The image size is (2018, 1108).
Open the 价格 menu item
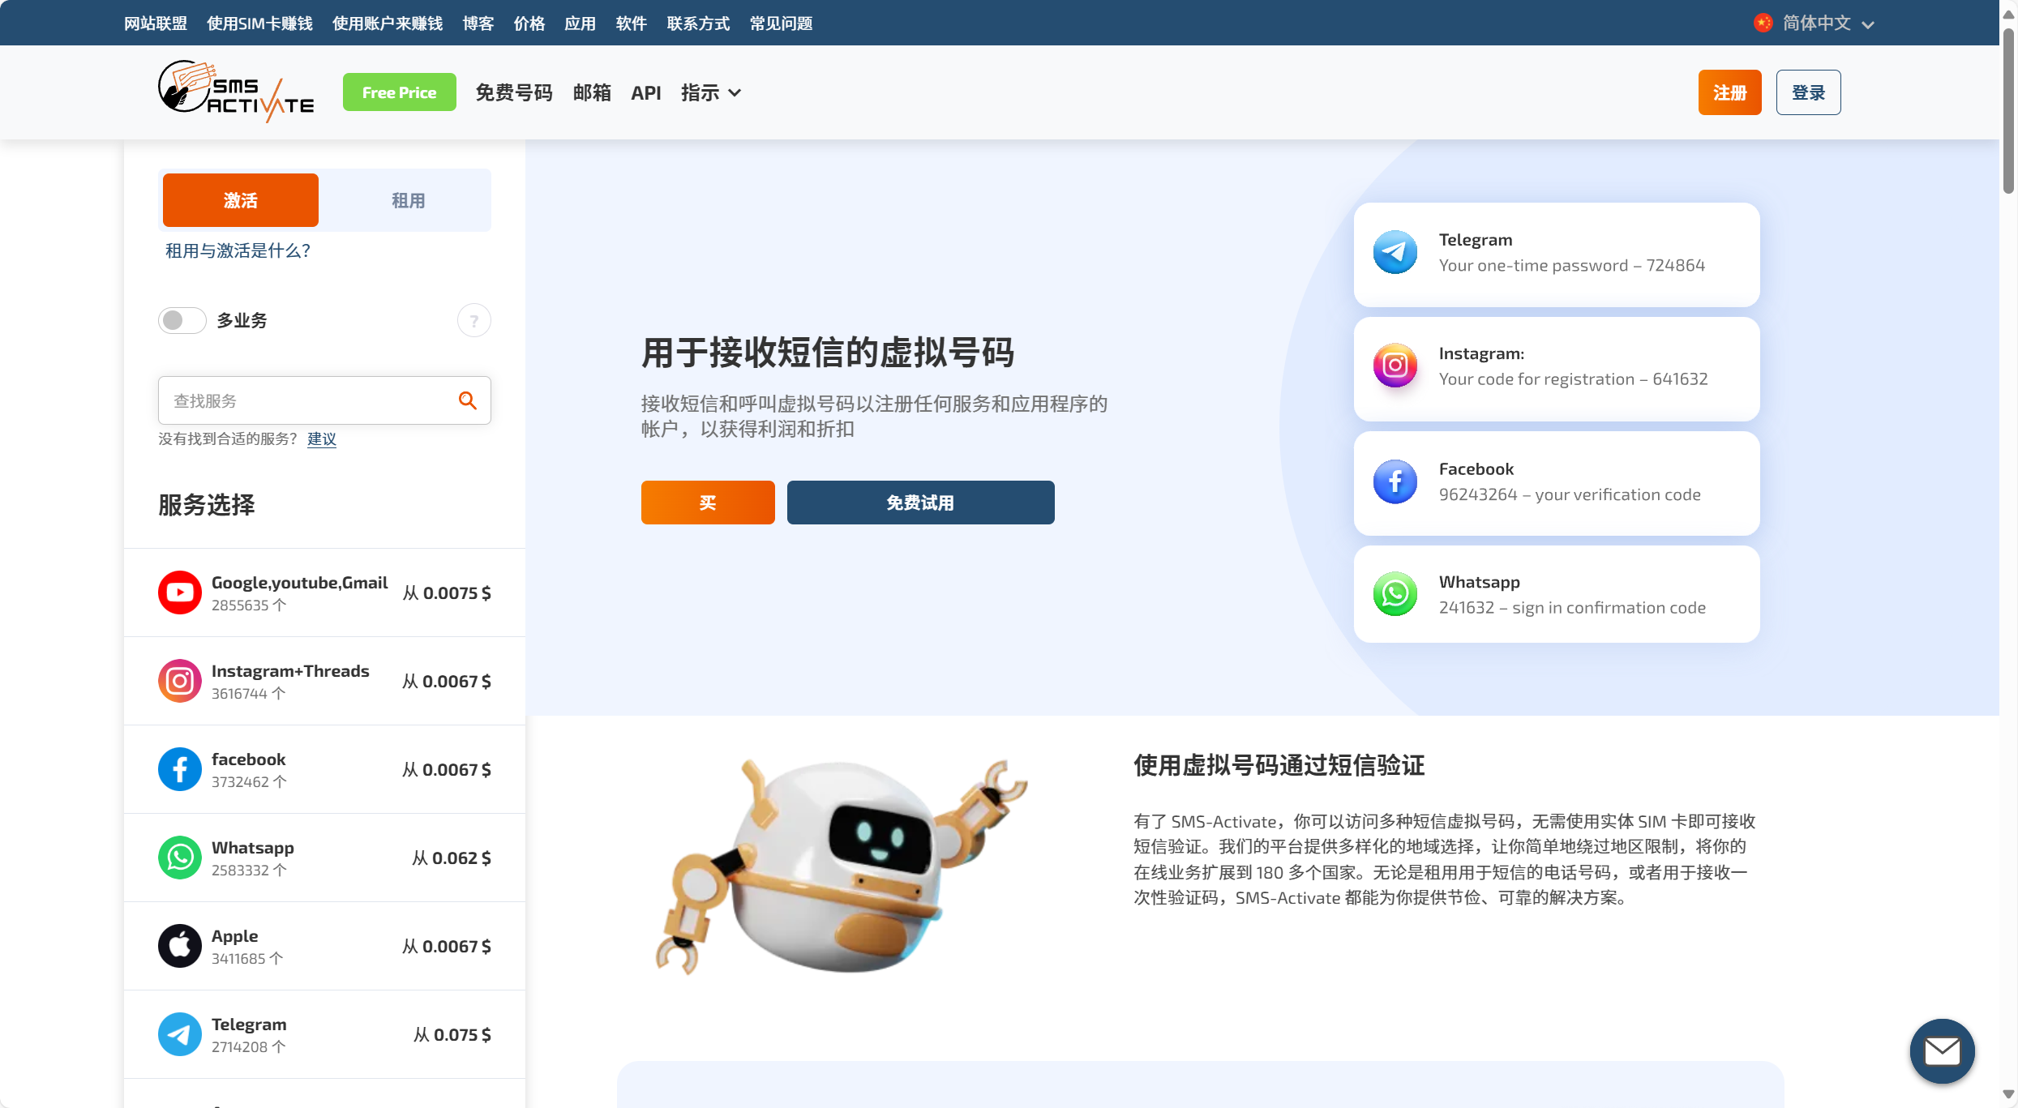point(529,24)
